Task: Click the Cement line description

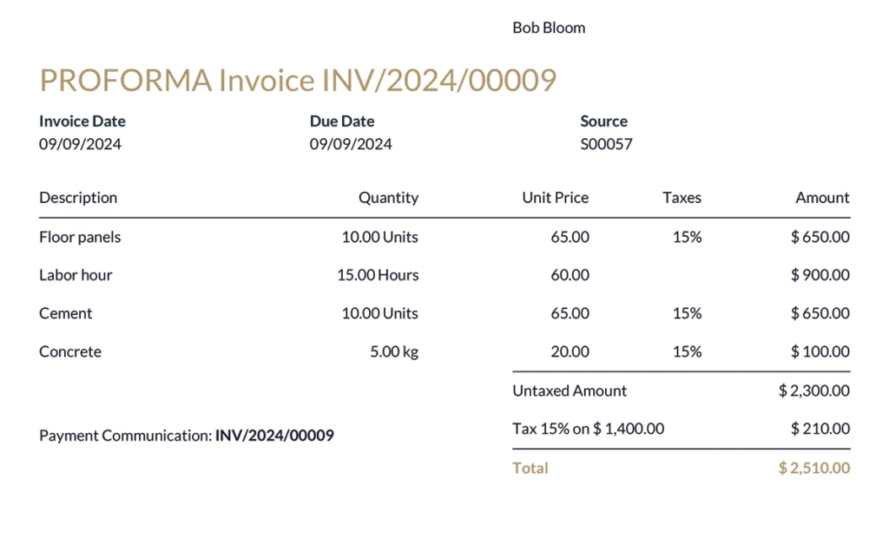Action: tap(65, 313)
